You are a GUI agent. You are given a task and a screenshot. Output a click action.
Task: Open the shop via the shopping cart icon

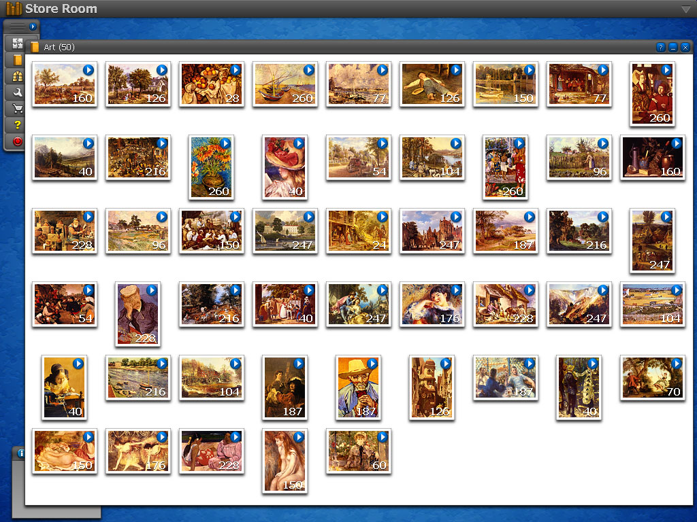click(x=17, y=108)
